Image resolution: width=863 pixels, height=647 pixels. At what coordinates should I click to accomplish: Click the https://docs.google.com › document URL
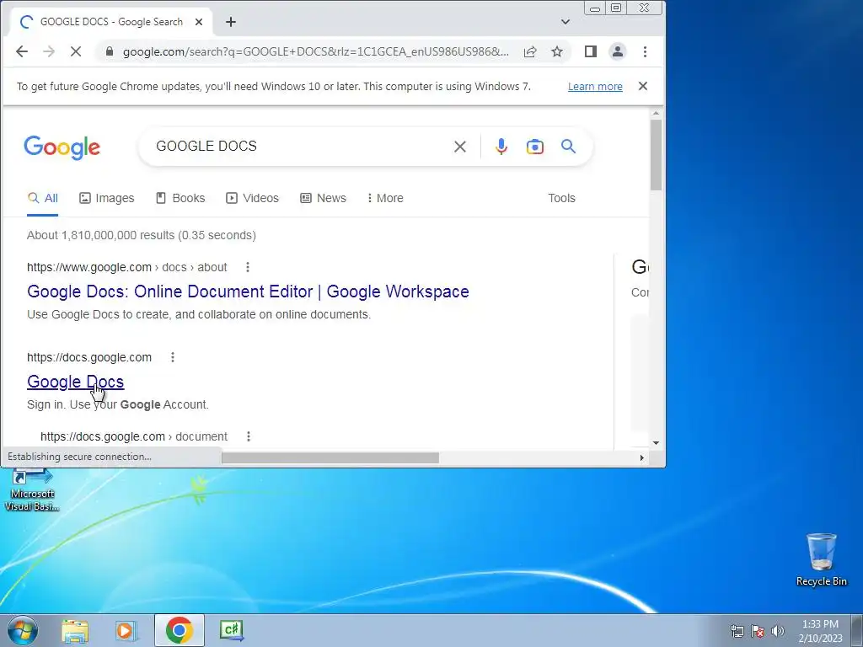[x=134, y=437]
